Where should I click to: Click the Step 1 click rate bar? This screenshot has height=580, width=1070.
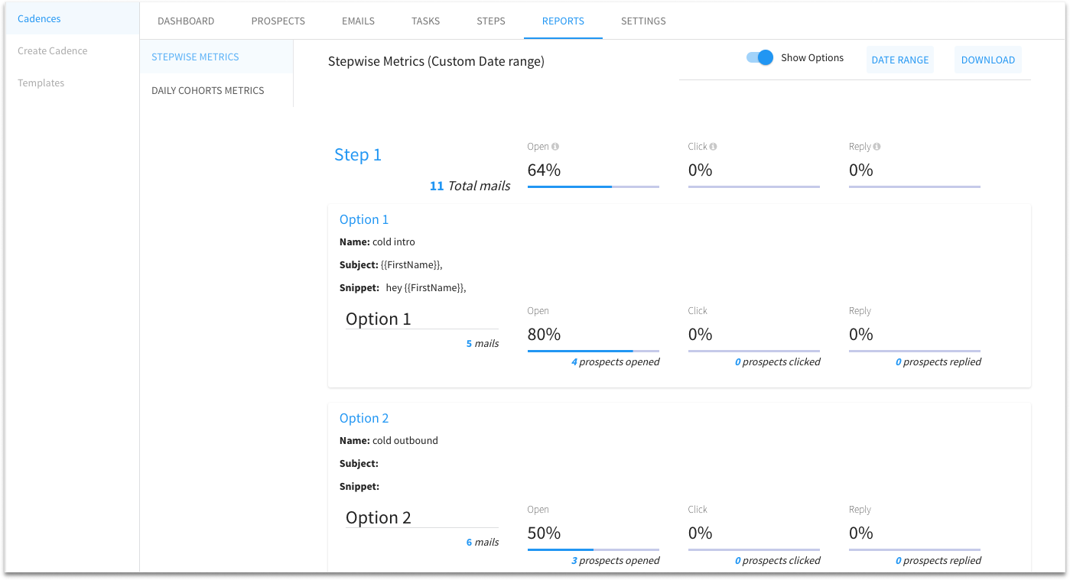click(754, 186)
